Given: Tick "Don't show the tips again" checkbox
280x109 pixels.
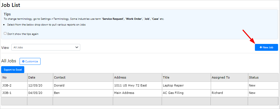Looking at the screenshot, I should [x=5, y=33].
